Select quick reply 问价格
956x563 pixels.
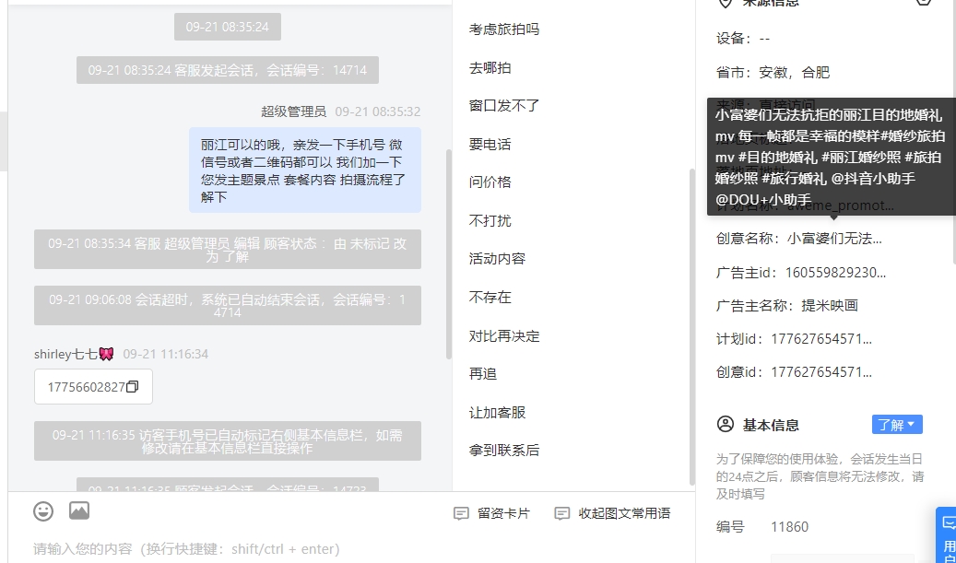click(490, 182)
